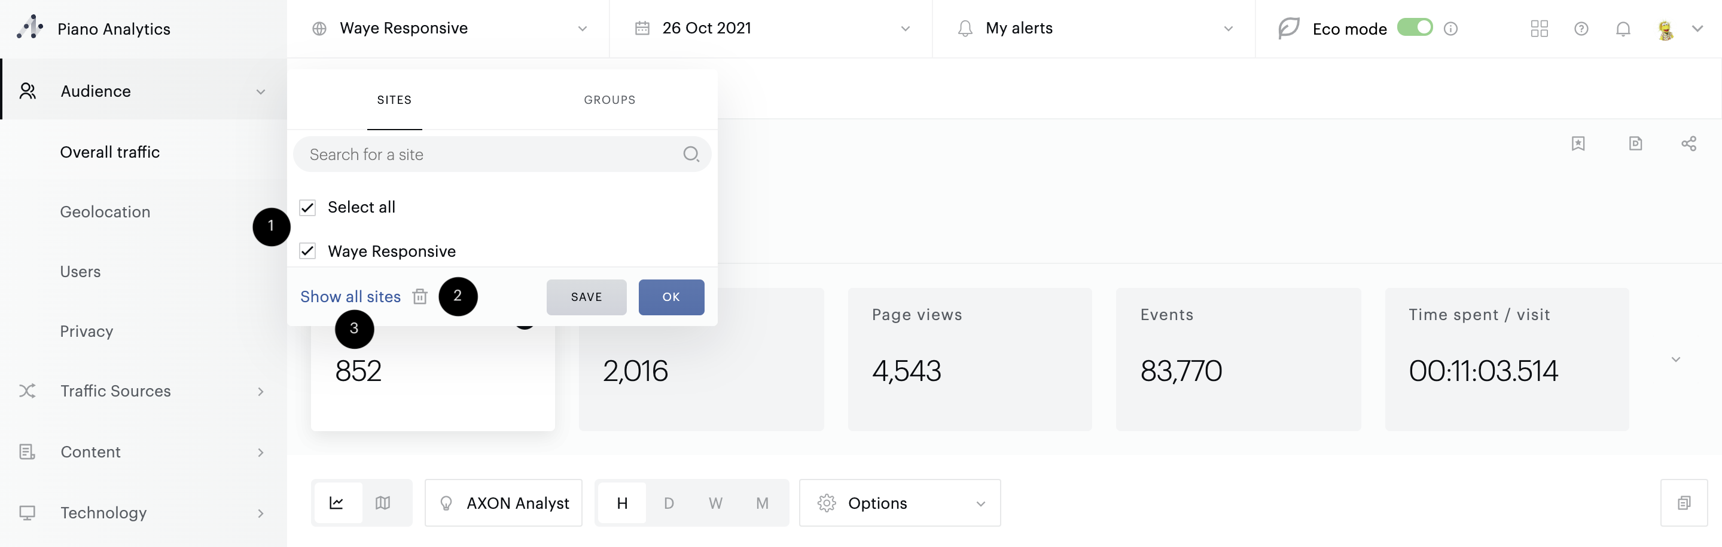This screenshot has height=547, width=1722.
Task: Click the copy icon near Options
Action: tap(1683, 503)
